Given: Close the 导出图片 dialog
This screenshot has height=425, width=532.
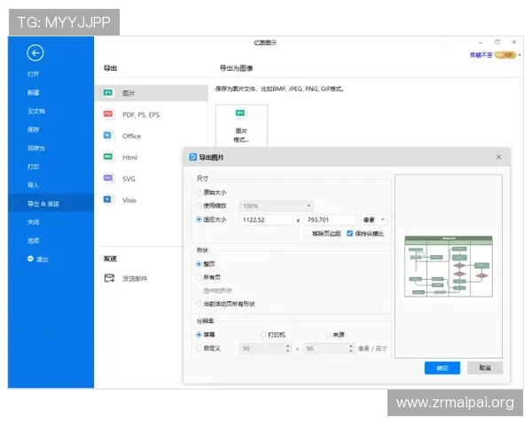Looking at the screenshot, I should (498, 157).
